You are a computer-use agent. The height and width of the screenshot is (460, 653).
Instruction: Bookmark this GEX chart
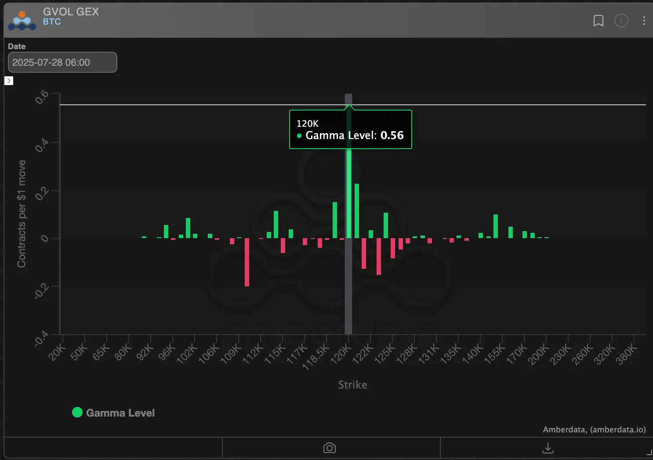click(x=598, y=21)
